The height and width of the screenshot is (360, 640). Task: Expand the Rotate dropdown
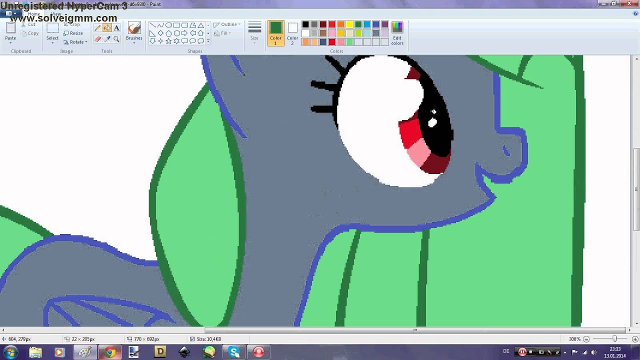pos(75,42)
